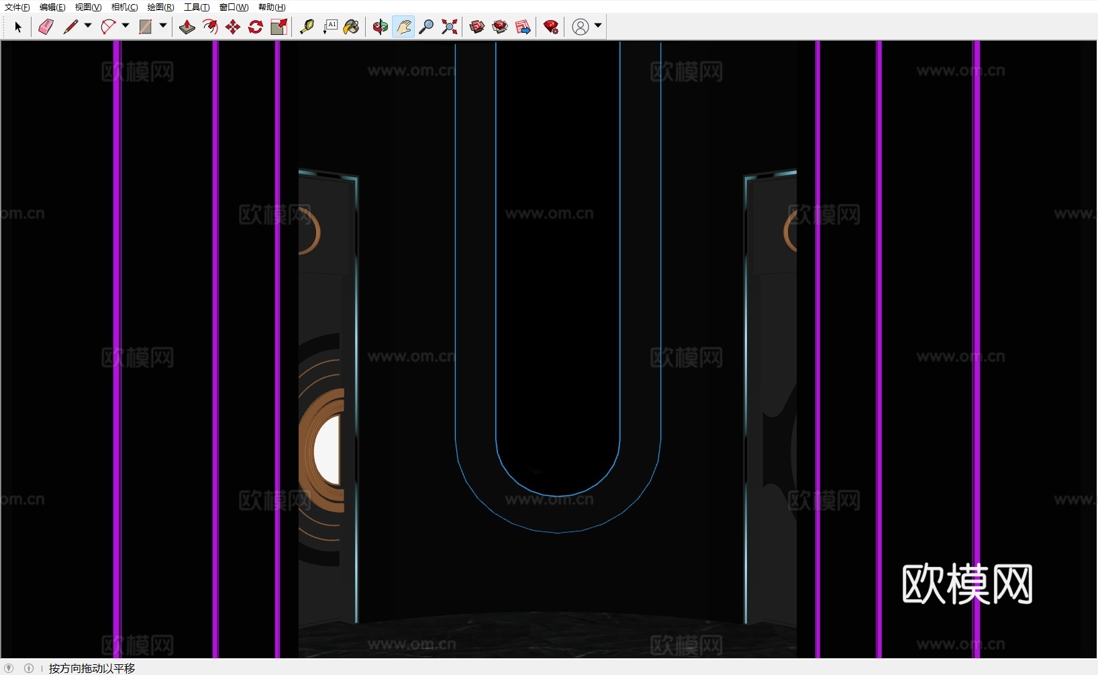Select the Move tool with four arrows
Image resolution: width=1098 pixels, height=675 pixels.
coord(233,27)
